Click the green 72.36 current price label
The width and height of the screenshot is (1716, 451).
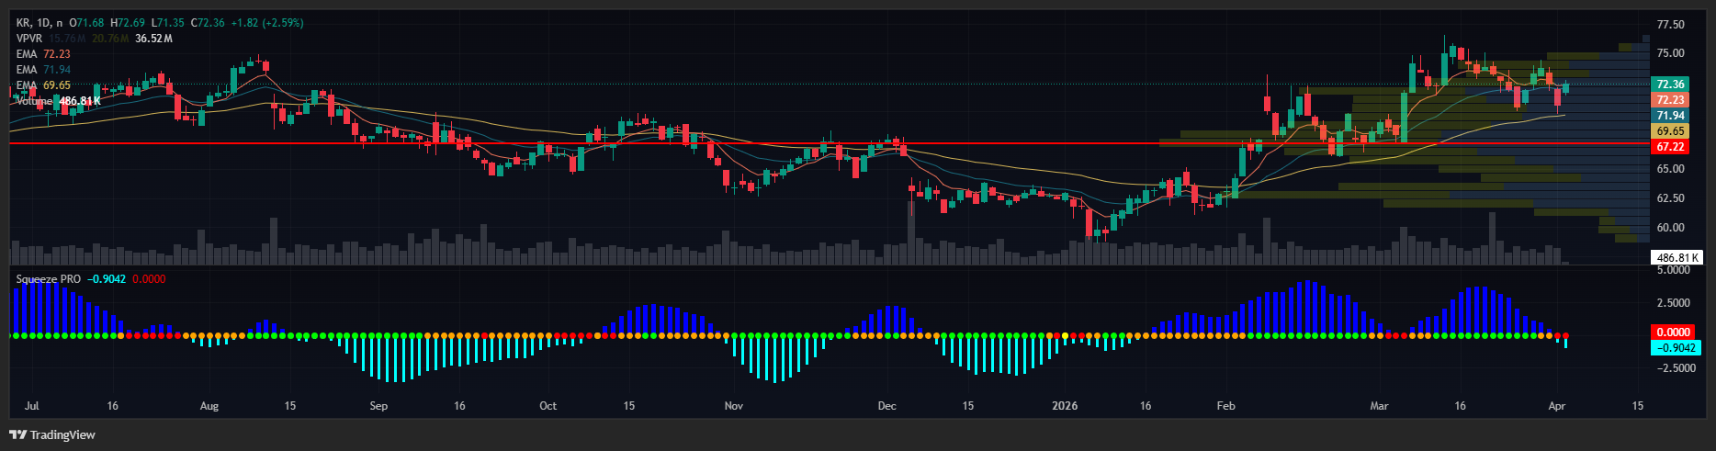[1670, 85]
